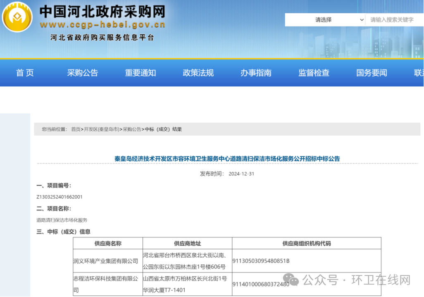424x297 pixels.
Task: Open the 监督检查 nav menu
Action: pyautogui.click(x=314, y=73)
